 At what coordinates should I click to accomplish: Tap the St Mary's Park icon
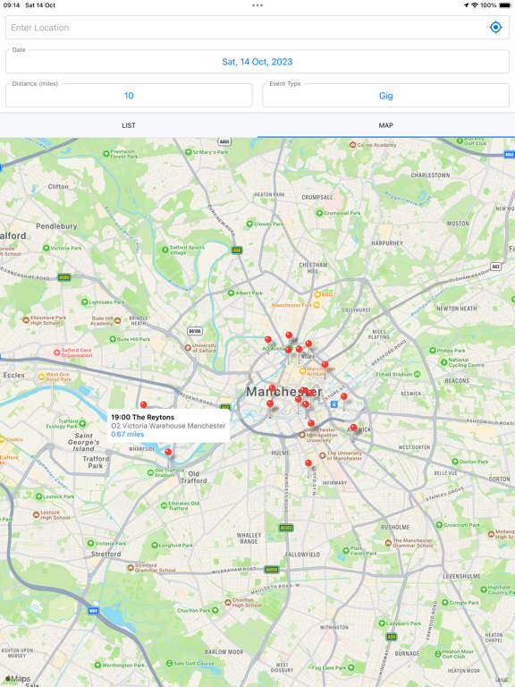(189, 152)
